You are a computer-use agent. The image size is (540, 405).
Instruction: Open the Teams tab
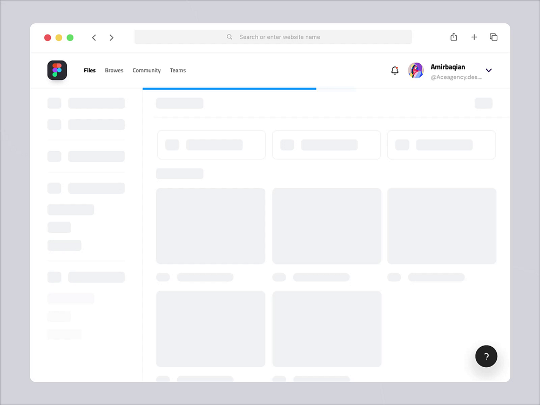[178, 70]
